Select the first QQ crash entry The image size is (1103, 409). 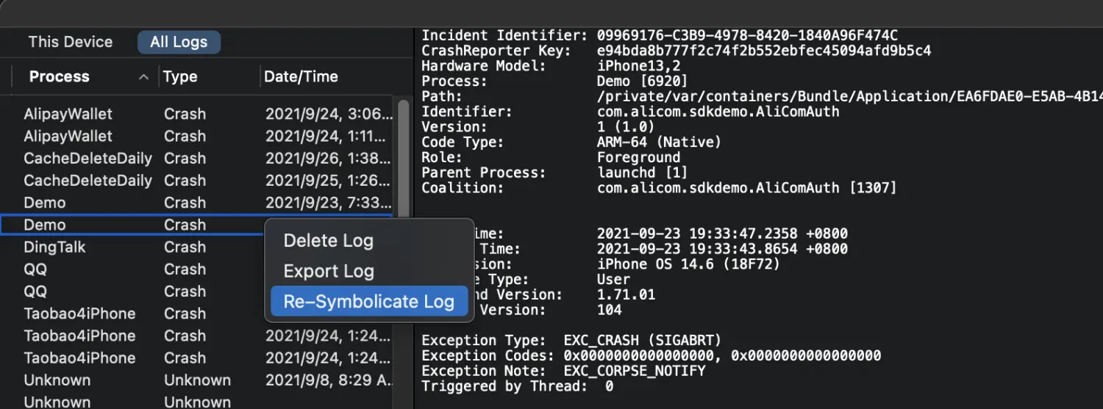pos(35,269)
